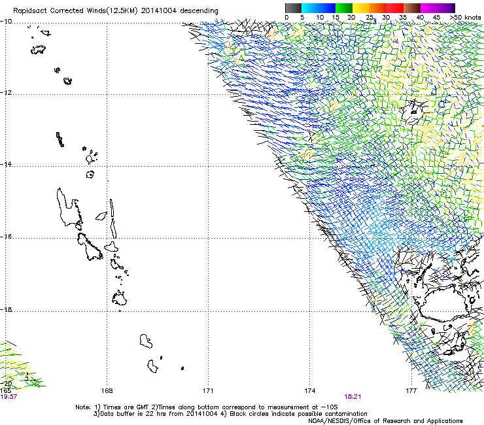Image resolution: width=484 pixels, height=425 pixels.
Task: Click the '168' longitude axis label
Action: click(107, 391)
